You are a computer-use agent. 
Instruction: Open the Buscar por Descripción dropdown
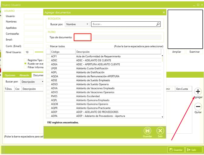tap(32, 82)
